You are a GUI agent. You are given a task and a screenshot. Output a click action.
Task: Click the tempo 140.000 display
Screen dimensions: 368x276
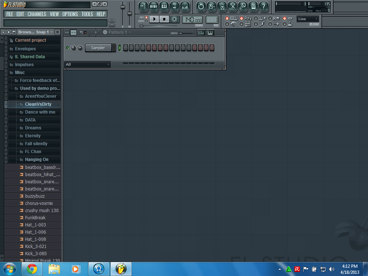(192, 19)
